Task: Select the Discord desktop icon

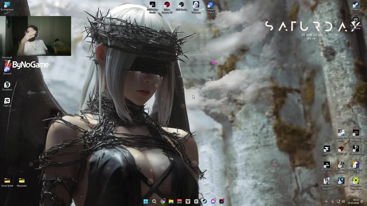Action: 7,70
